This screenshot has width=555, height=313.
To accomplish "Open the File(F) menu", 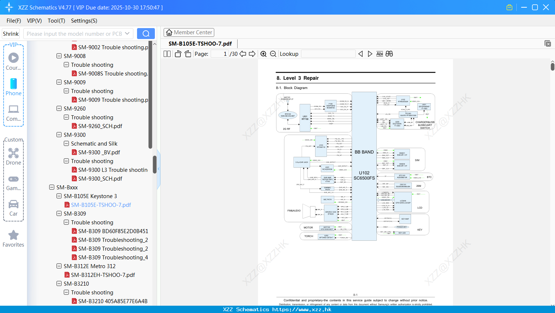I will (x=14, y=21).
